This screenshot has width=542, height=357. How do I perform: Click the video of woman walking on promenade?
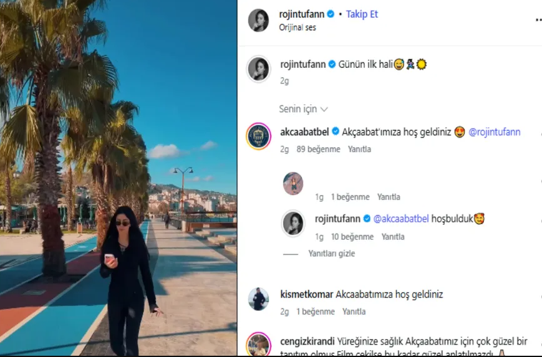tap(119, 178)
